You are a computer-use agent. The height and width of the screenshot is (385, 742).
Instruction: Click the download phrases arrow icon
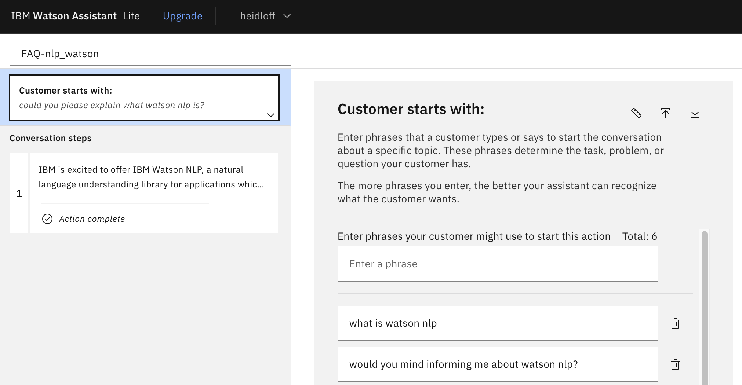(x=695, y=113)
